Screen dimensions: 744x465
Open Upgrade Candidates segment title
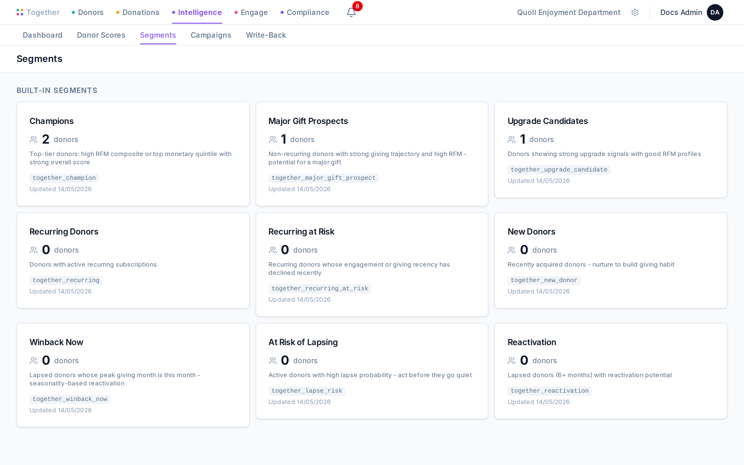[548, 121]
